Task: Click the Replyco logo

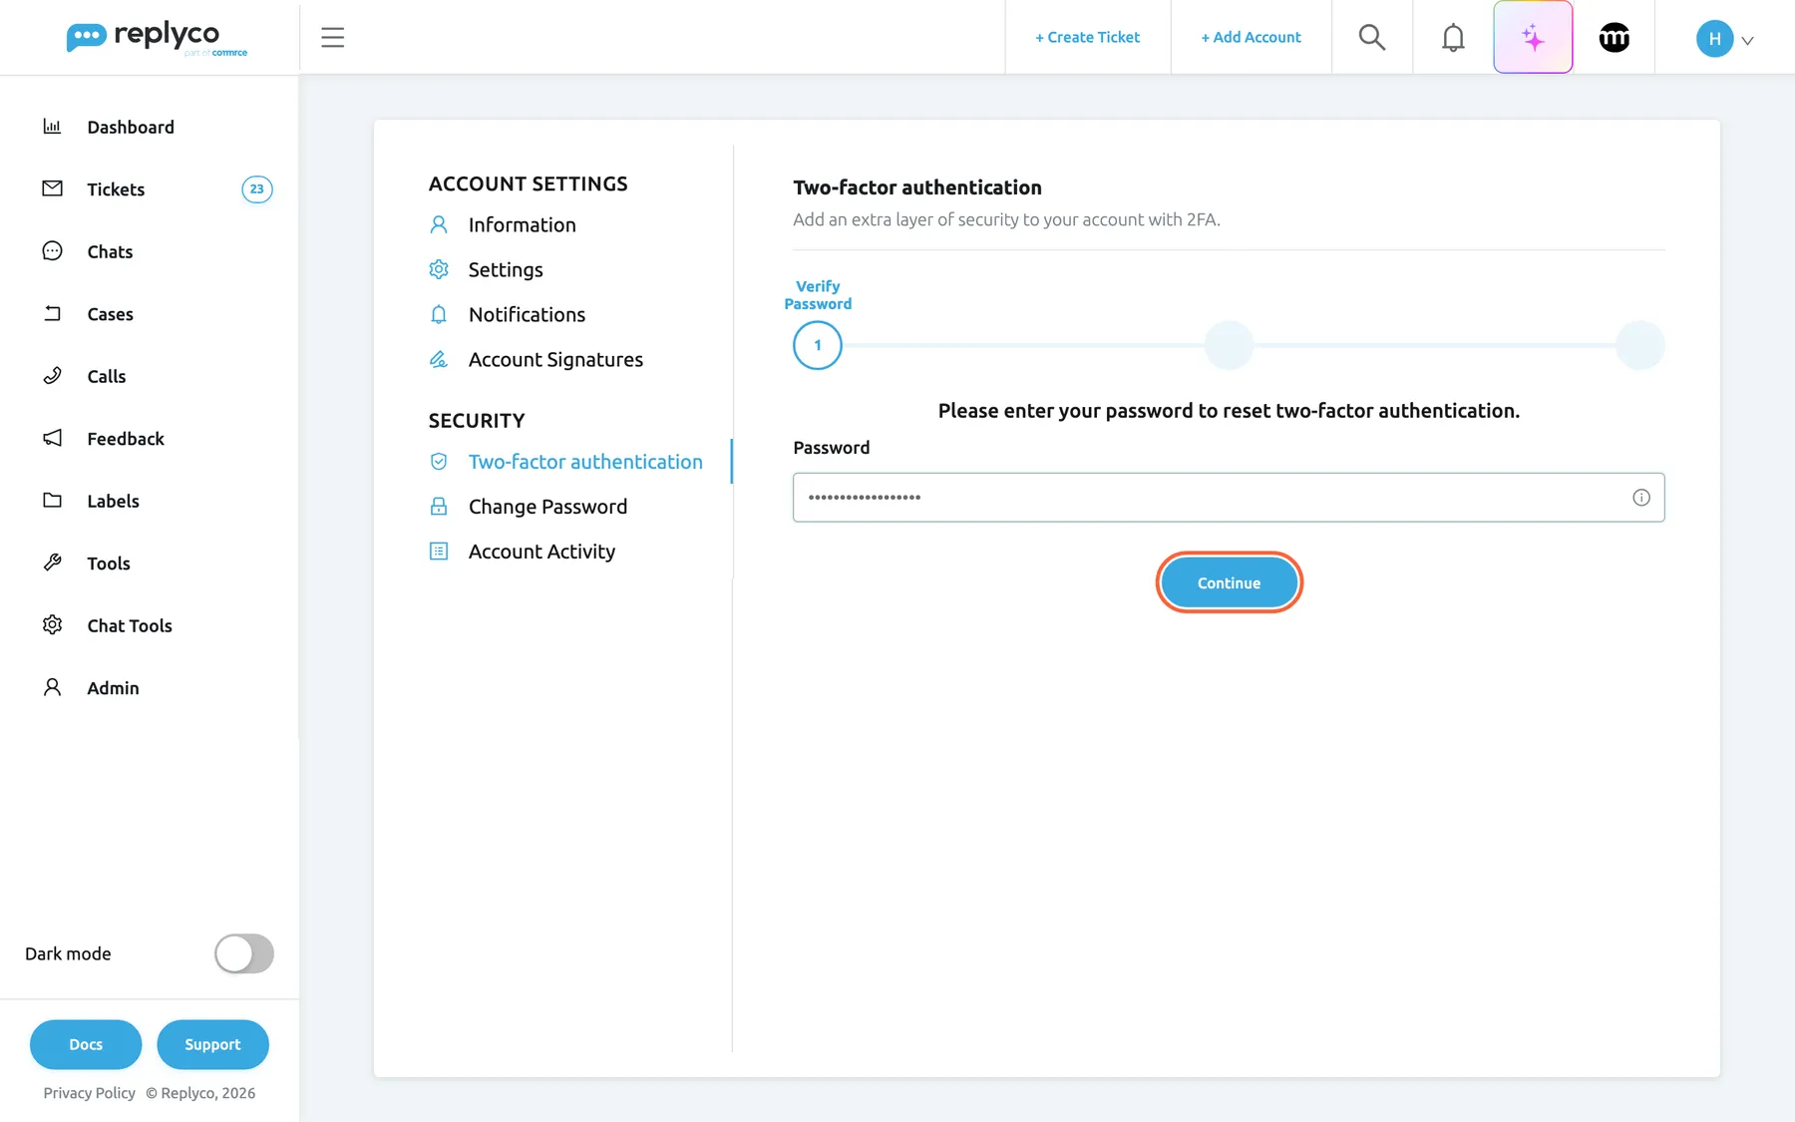Action: pos(157,38)
